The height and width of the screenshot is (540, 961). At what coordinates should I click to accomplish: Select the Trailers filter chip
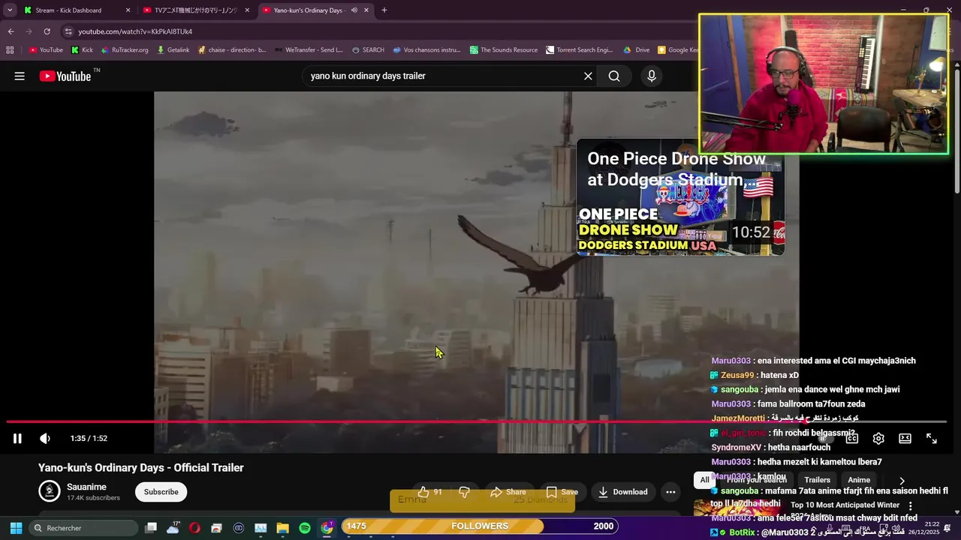(x=817, y=480)
